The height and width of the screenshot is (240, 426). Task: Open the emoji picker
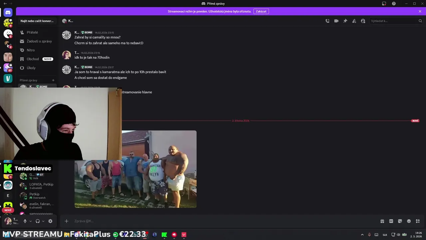coord(409,221)
